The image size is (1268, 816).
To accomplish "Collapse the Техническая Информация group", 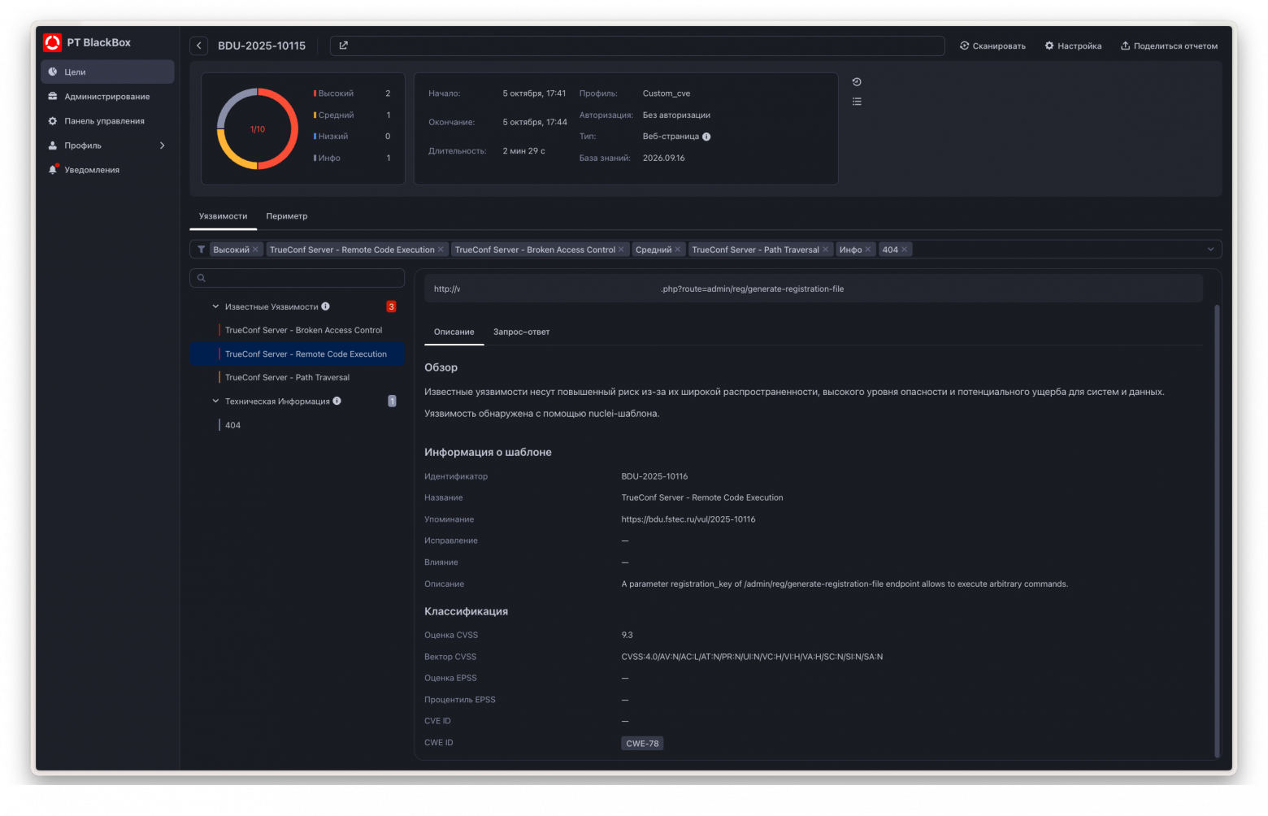I will click(x=215, y=401).
